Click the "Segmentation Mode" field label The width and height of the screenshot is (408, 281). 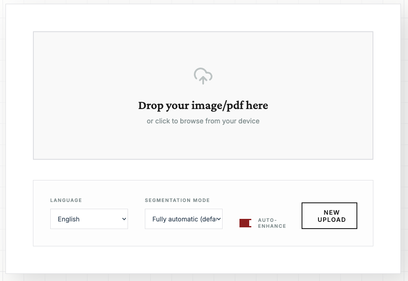tap(177, 200)
